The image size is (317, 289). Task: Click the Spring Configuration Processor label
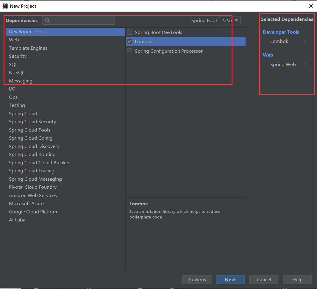point(168,51)
